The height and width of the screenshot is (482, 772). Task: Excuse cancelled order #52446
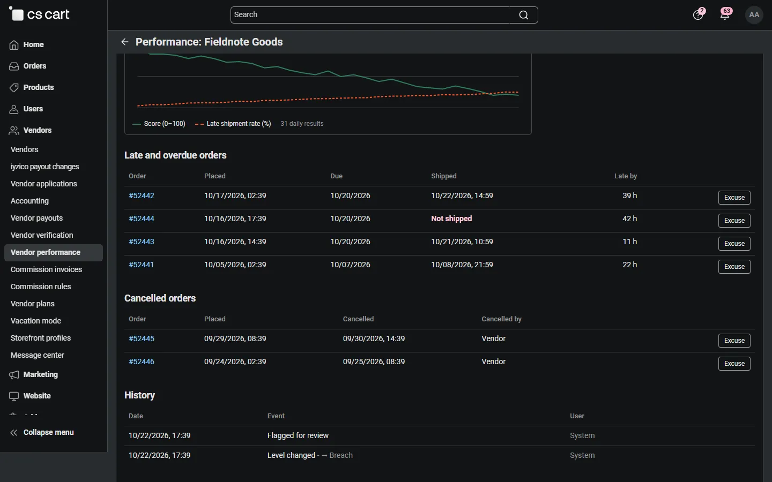tap(734, 364)
